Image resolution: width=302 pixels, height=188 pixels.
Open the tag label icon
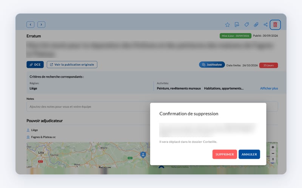pyautogui.click(x=247, y=24)
